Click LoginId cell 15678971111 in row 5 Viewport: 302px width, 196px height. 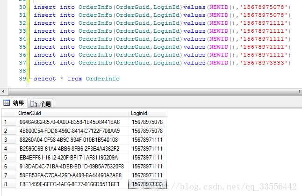[x=148, y=158]
